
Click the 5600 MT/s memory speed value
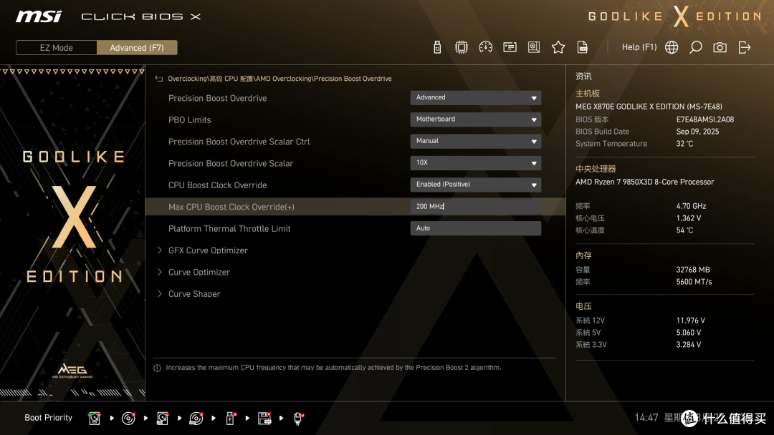[x=694, y=282]
